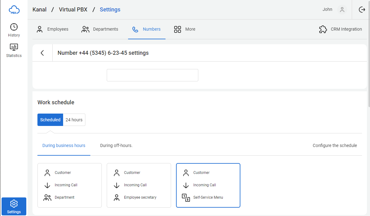The height and width of the screenshot is (216, 370).
Task: Click John's user avatar icon
Action: pyautogui.click(x=342, y=10)
